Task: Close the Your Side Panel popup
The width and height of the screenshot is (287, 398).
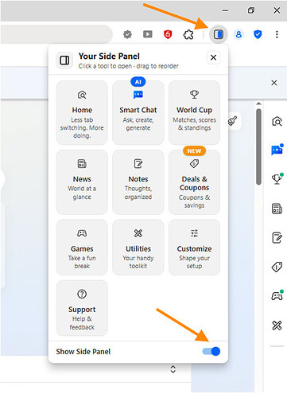Action: point(213,57)
